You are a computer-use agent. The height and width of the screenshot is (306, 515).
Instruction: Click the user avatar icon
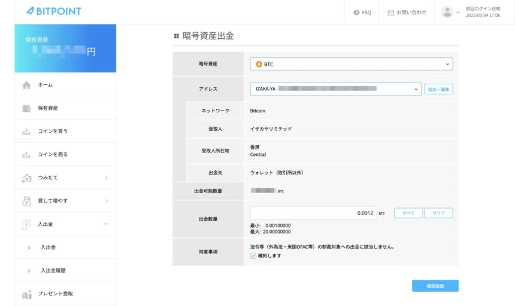447,12
